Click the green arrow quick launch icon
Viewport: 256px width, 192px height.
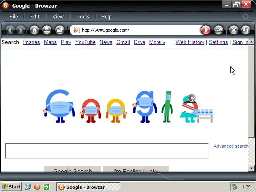(x=46, y=187)
